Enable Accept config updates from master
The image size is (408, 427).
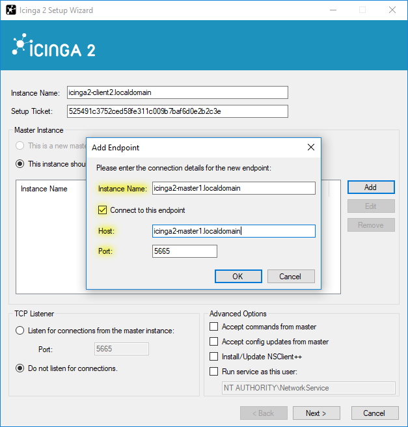click(213, 342)
